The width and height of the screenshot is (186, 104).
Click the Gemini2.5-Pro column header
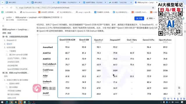click(149, 40)
